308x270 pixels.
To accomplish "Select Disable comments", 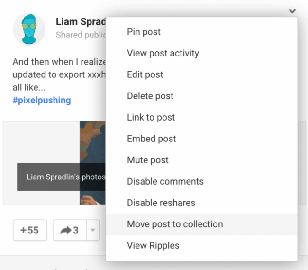I will coord(165,181).
